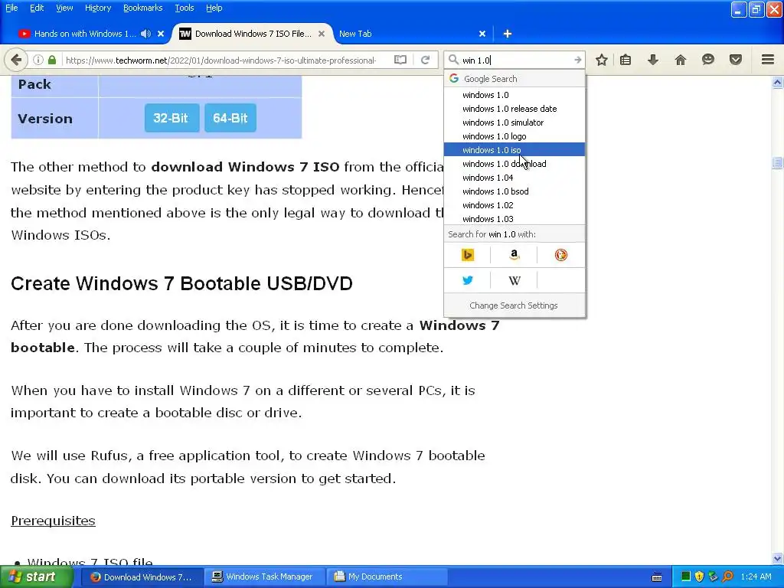This screenshot has width=784, height=588.
Task: Open the History menu
Action: [97, 8]
